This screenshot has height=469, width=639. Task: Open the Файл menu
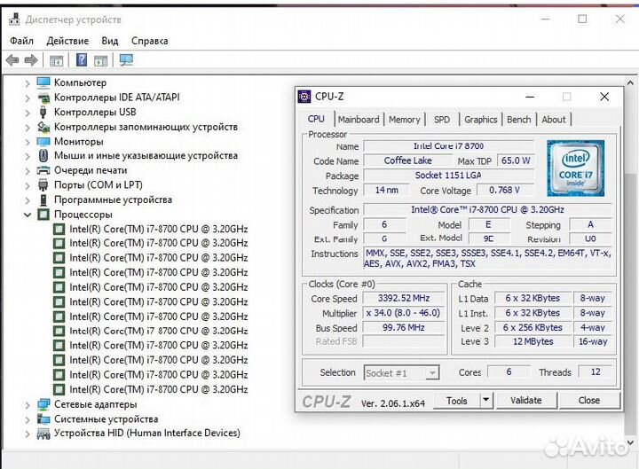[x=21, y=41]
